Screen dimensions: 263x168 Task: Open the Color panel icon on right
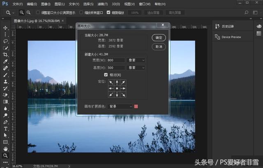(x=259, y=26)
